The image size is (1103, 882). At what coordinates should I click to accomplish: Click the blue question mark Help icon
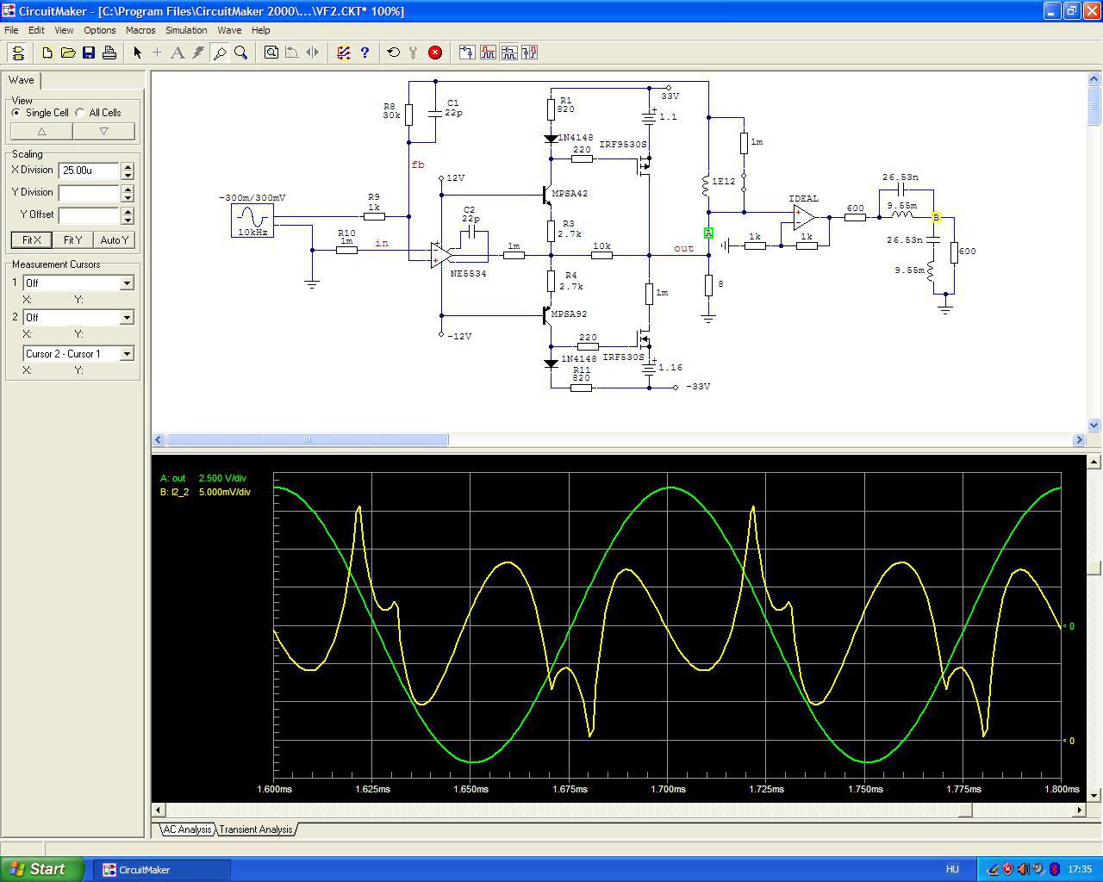(365, 53)
